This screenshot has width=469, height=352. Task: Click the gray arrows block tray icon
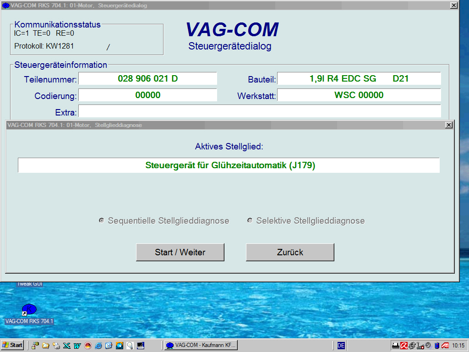pos(412,346)
